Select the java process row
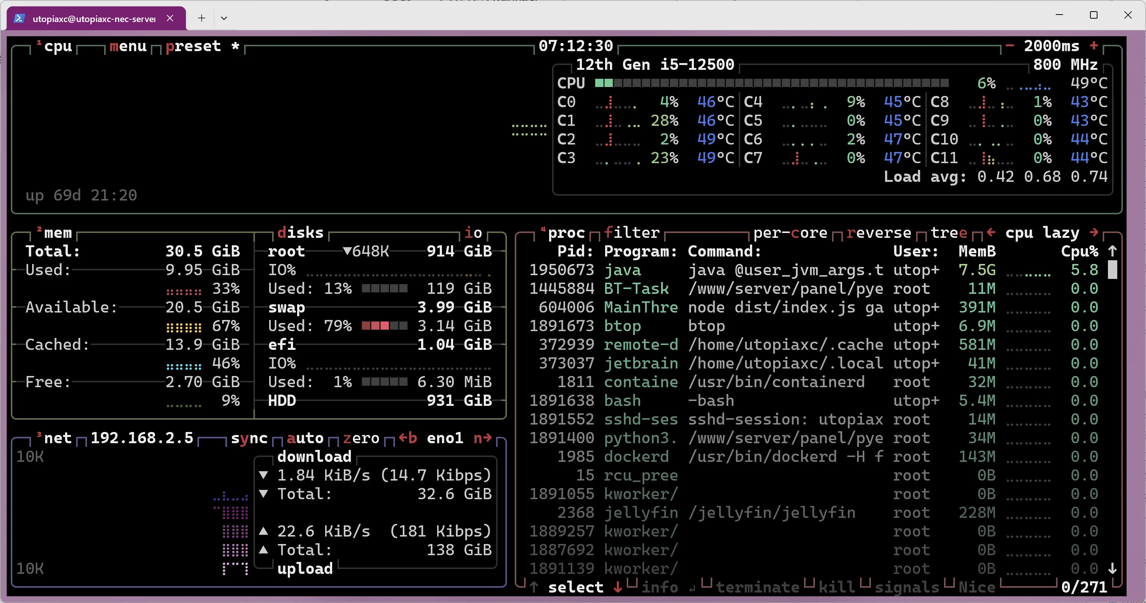 click(x=814, y=270)
